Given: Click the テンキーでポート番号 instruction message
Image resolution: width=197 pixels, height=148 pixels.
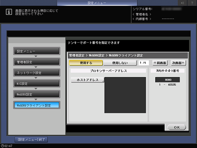Looking at the screenshot, I should (x=94, y=43).
